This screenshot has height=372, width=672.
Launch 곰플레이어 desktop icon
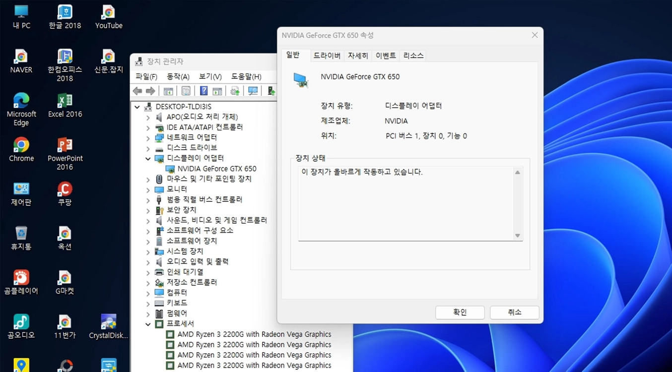[x=21, y=282]
